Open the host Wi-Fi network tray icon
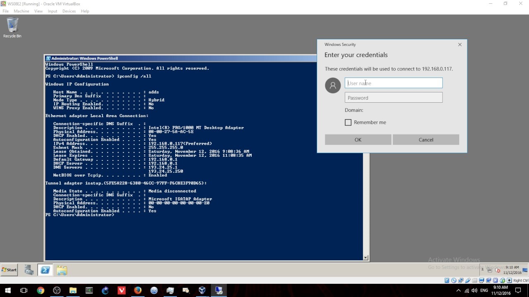The height and width of the screenshot is (297, 529). click(467, 290)
